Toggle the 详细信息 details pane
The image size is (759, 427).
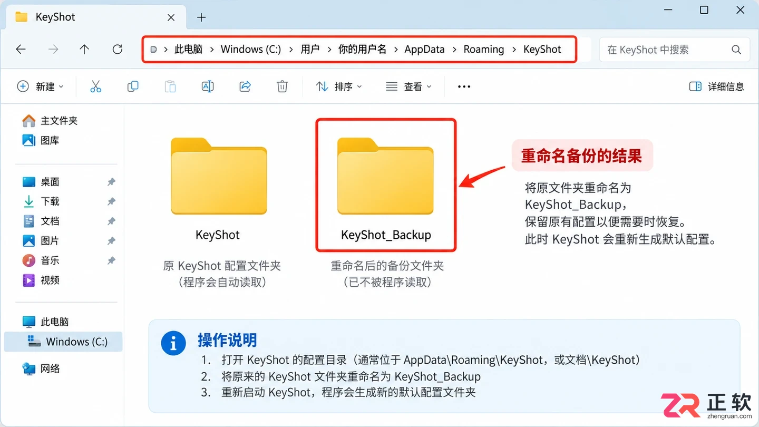click(x=716, y=86)
